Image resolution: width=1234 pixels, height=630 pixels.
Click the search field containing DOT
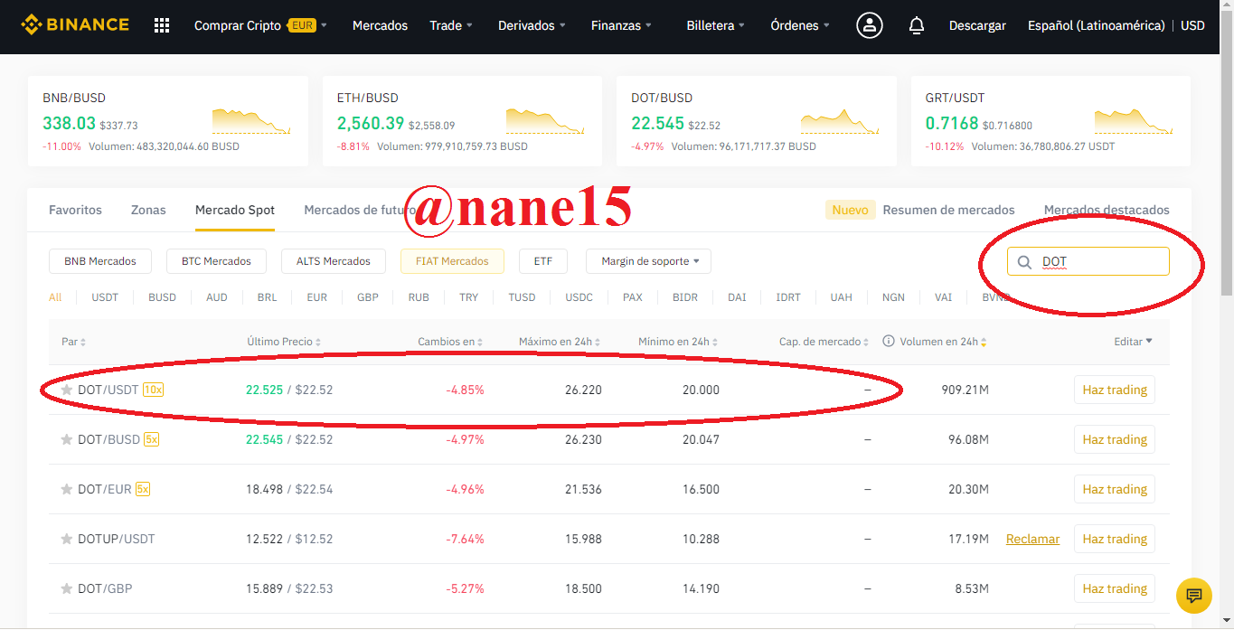[1088, 261]
